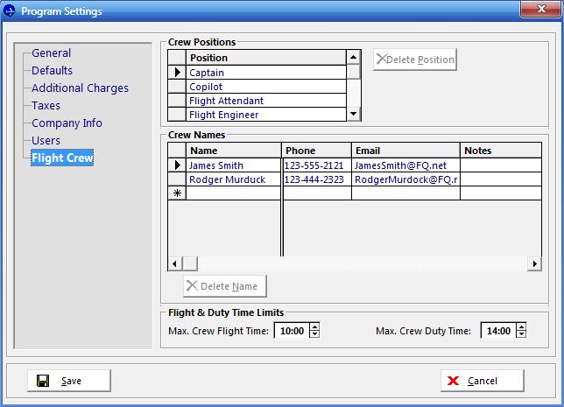This screenshot has width=564, height=407.
Task: Select the Copilot crew position row
Action: coord(266,87)
